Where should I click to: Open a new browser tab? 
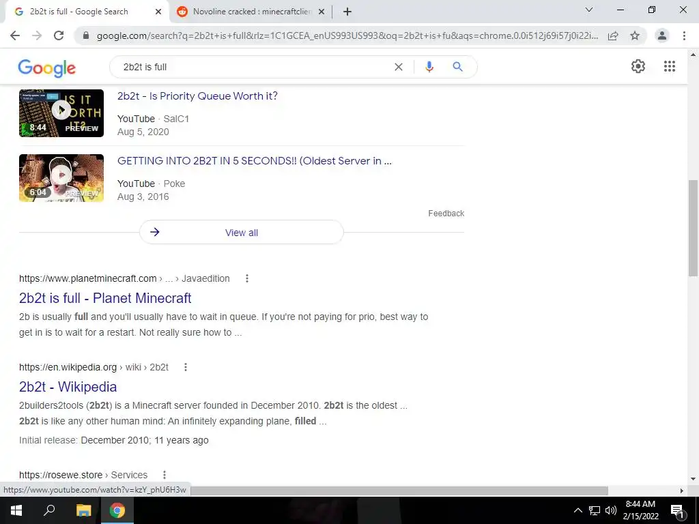[347, 12]
